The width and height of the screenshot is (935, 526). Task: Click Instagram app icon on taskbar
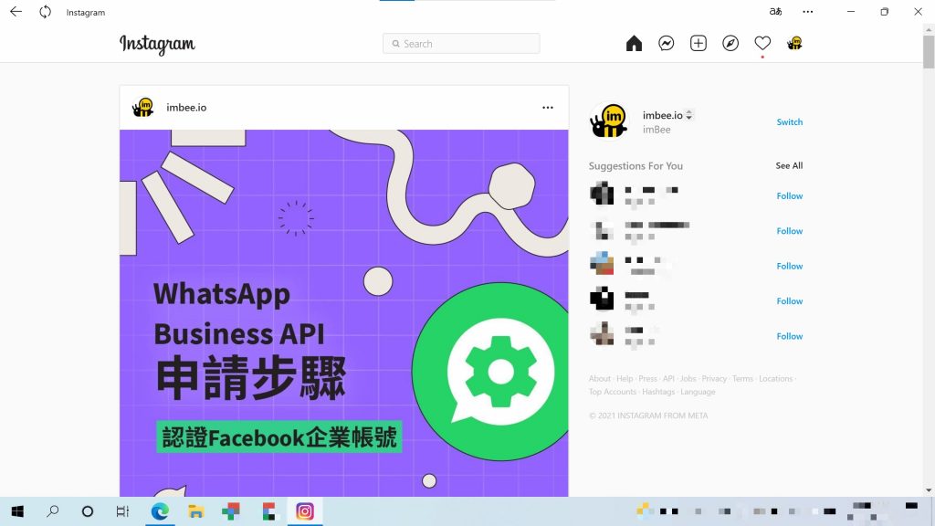coord(305,511)
